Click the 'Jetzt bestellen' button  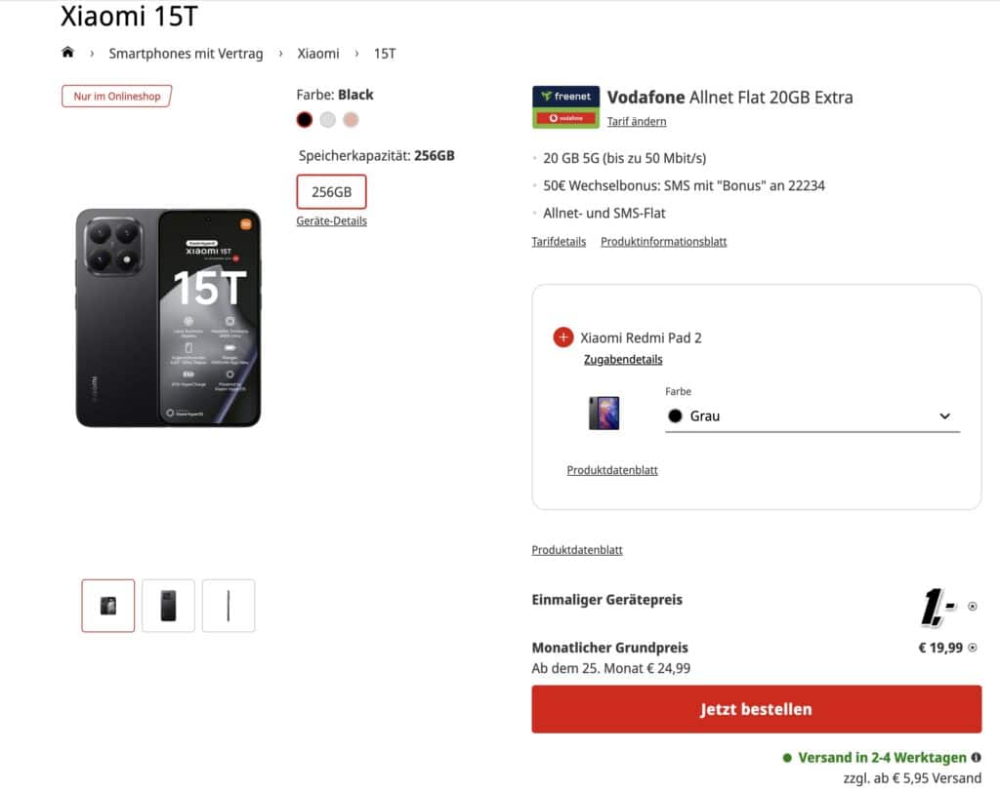click(756, 709)
